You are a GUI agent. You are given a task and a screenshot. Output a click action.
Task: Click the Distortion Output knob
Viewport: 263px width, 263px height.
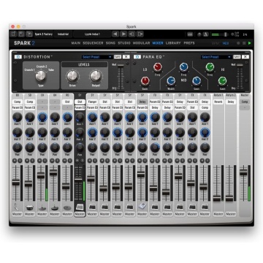point(96,76)
